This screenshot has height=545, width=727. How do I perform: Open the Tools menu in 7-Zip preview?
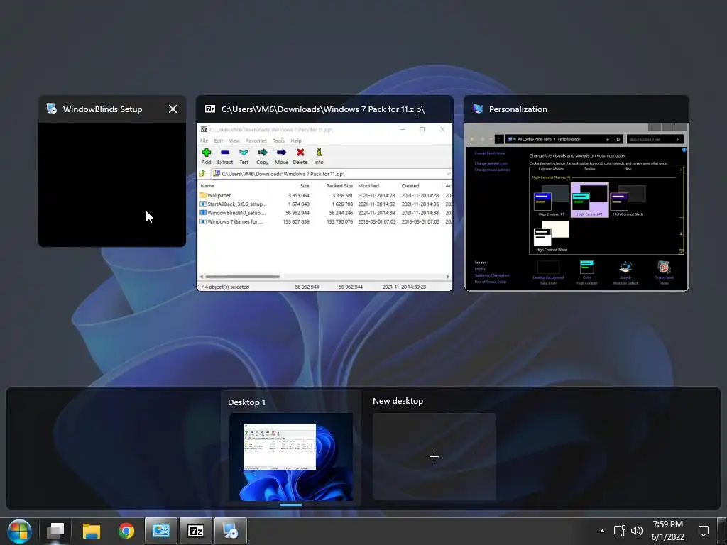[278, 141]
